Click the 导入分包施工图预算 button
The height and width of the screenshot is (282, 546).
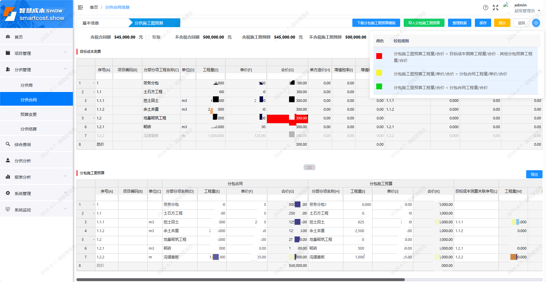[424, 23]
